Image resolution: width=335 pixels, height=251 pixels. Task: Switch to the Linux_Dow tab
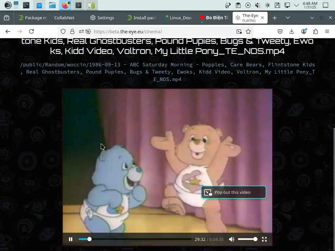click(x=178, y=18)
